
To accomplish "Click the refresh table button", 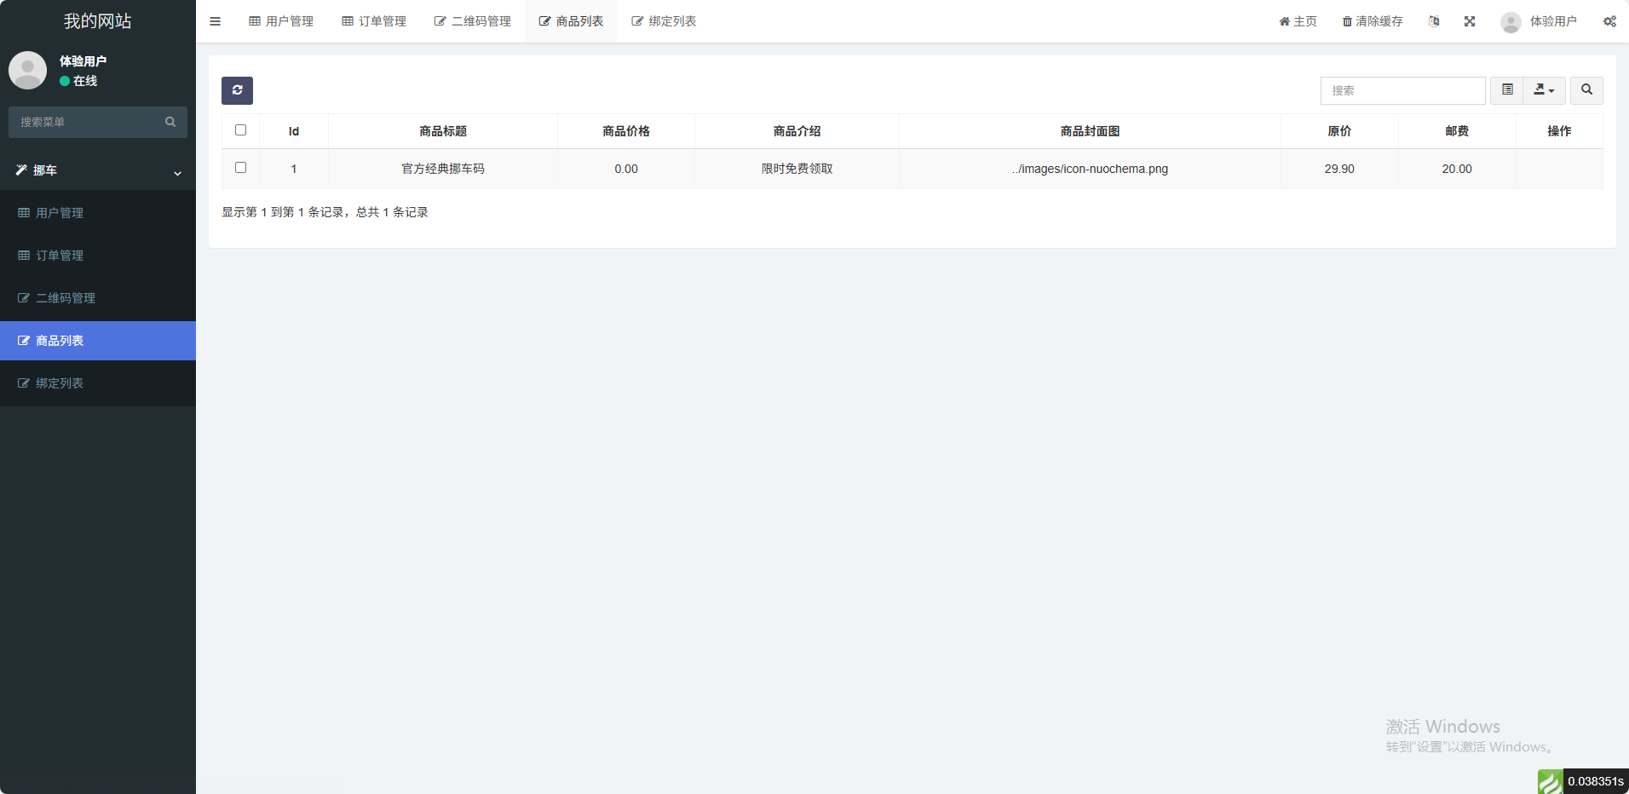I will [x=237, y=90].
